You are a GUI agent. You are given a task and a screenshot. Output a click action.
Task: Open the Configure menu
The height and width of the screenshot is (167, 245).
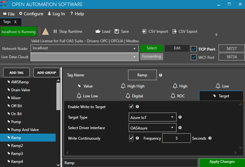[x=31, y=14]
